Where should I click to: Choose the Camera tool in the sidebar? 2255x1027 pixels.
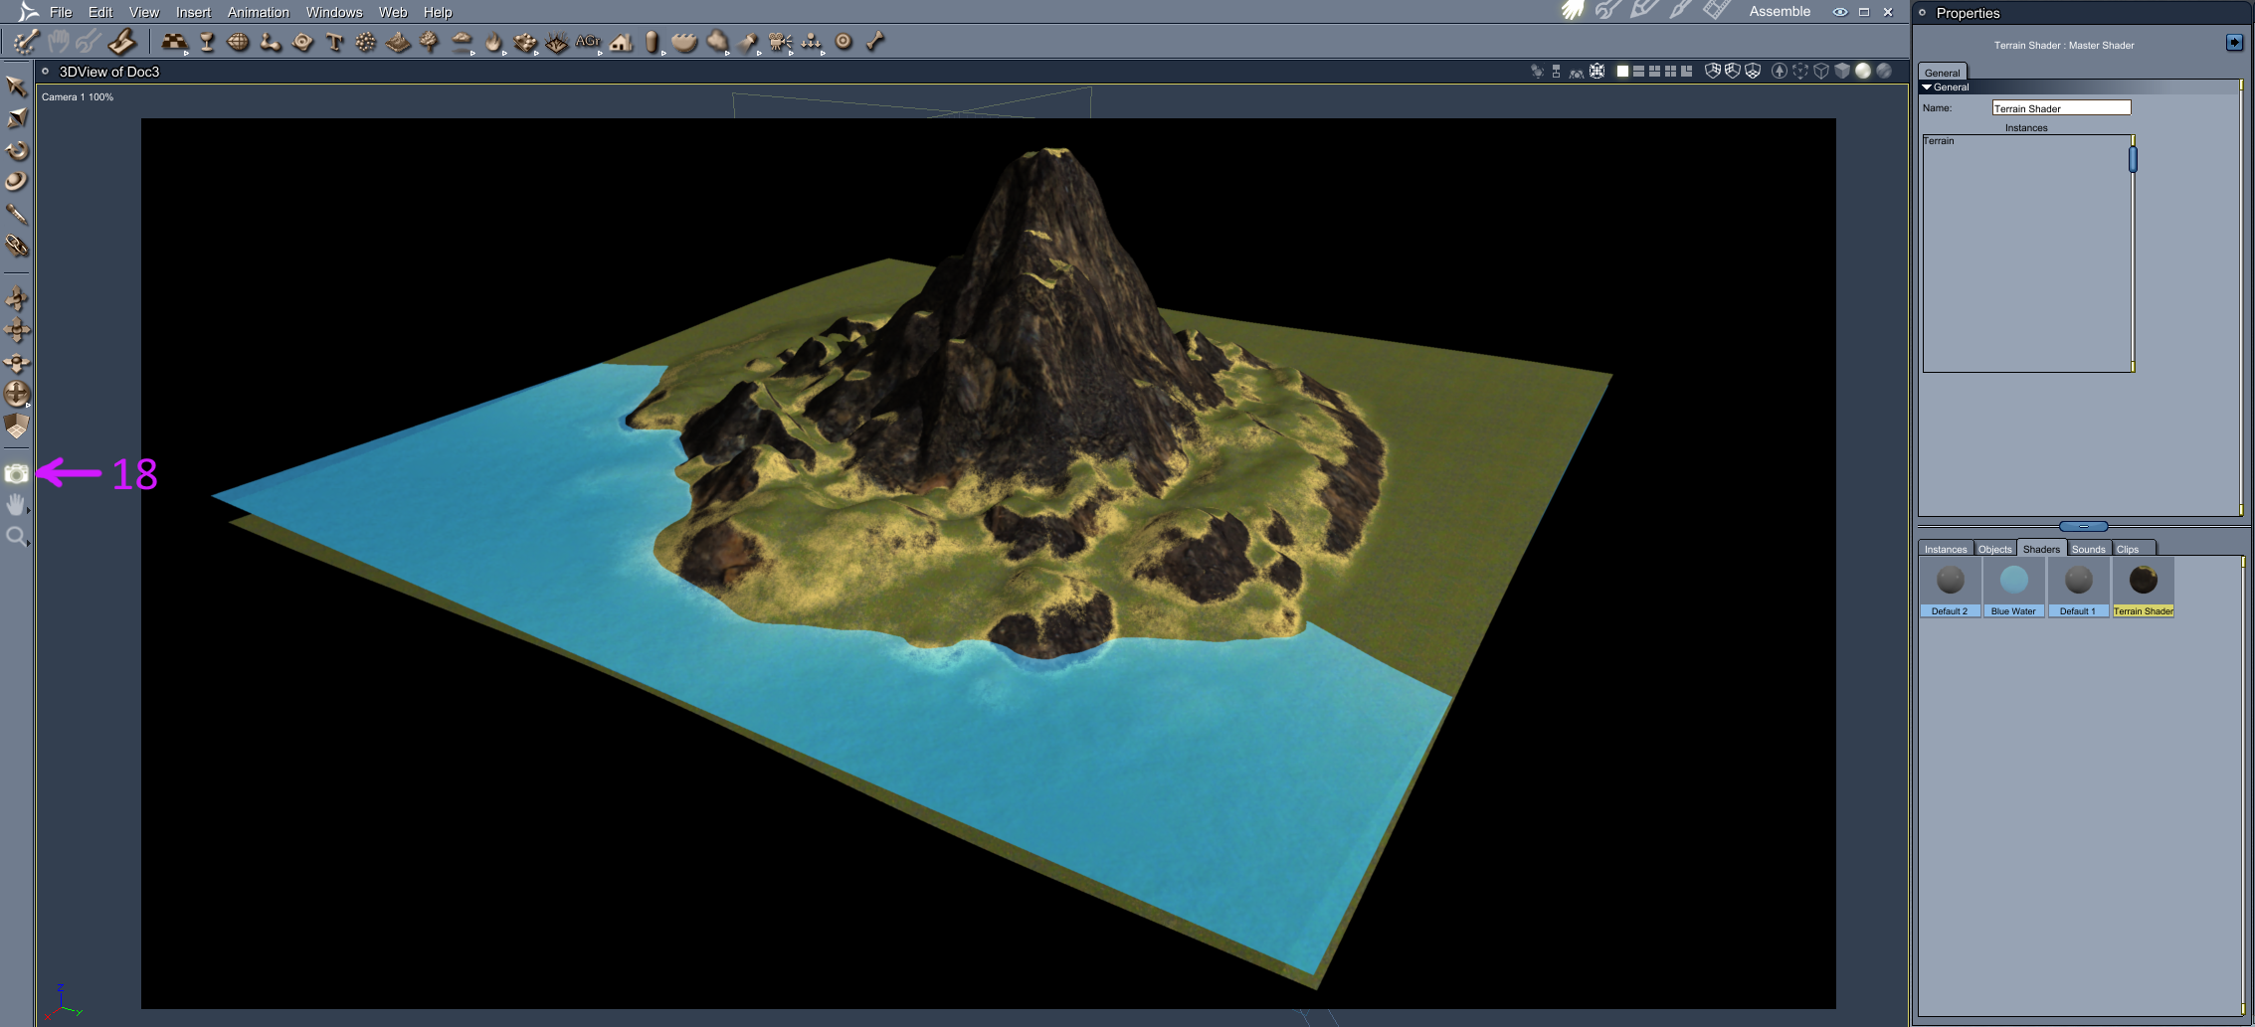[16, 473]
